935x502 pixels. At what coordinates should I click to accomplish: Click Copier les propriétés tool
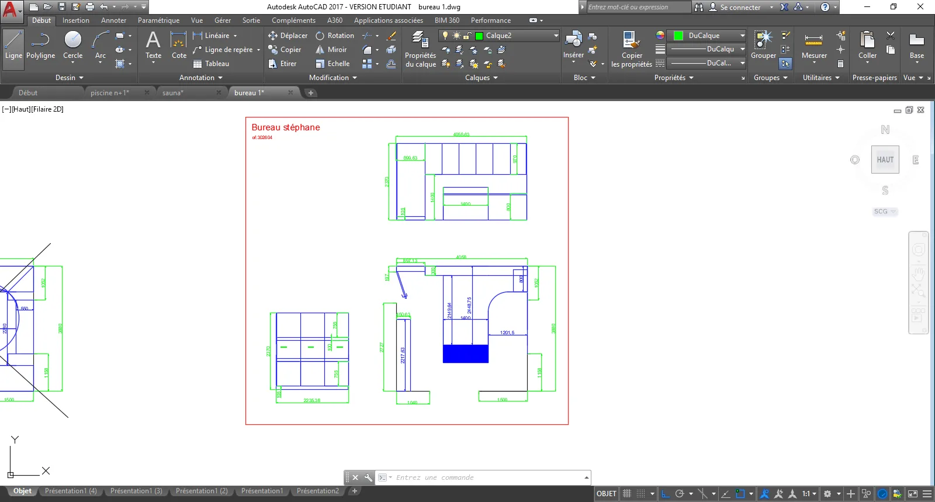tap(631, 50)
